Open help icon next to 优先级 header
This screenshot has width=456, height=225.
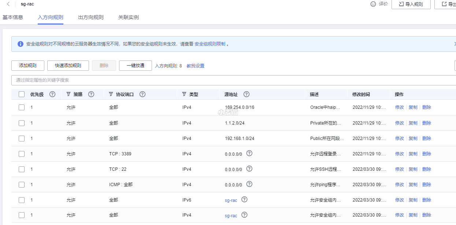tap(52, 94)
